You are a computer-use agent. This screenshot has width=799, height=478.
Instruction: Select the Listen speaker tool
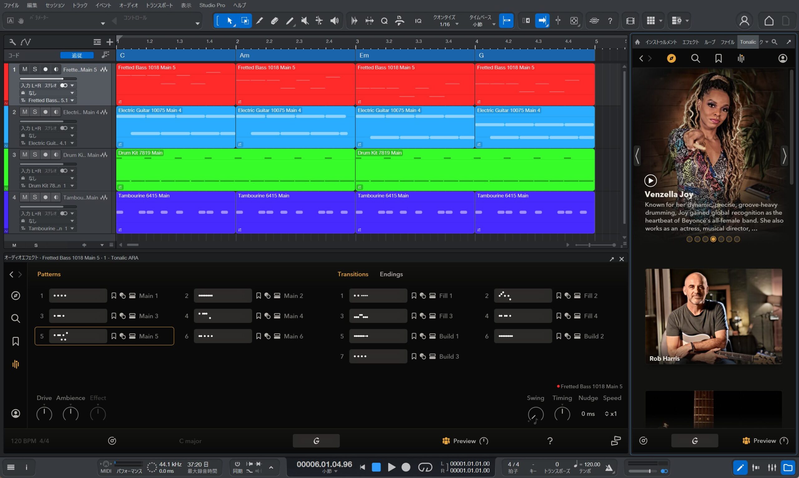click(x=334, y=21)
